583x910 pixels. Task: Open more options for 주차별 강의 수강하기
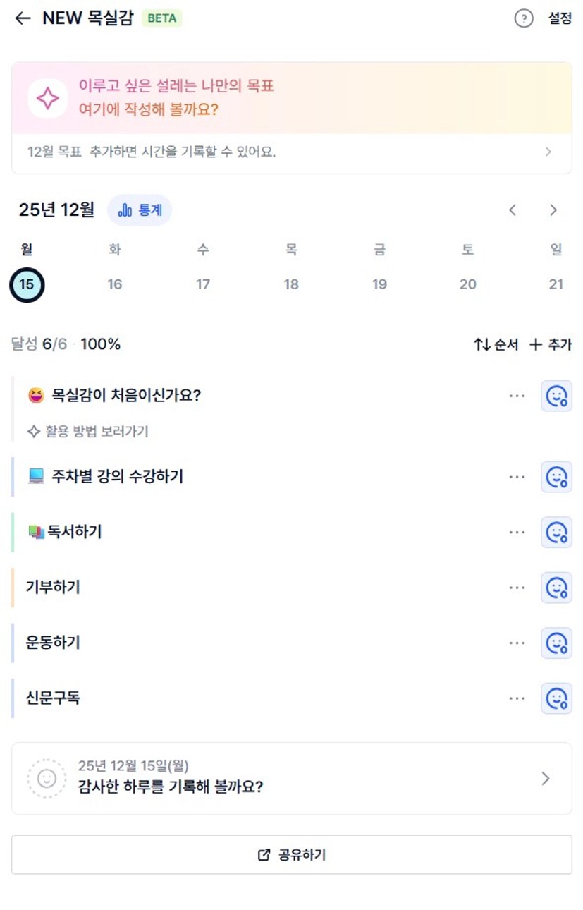pyautogui.click(x=517, y=477)
